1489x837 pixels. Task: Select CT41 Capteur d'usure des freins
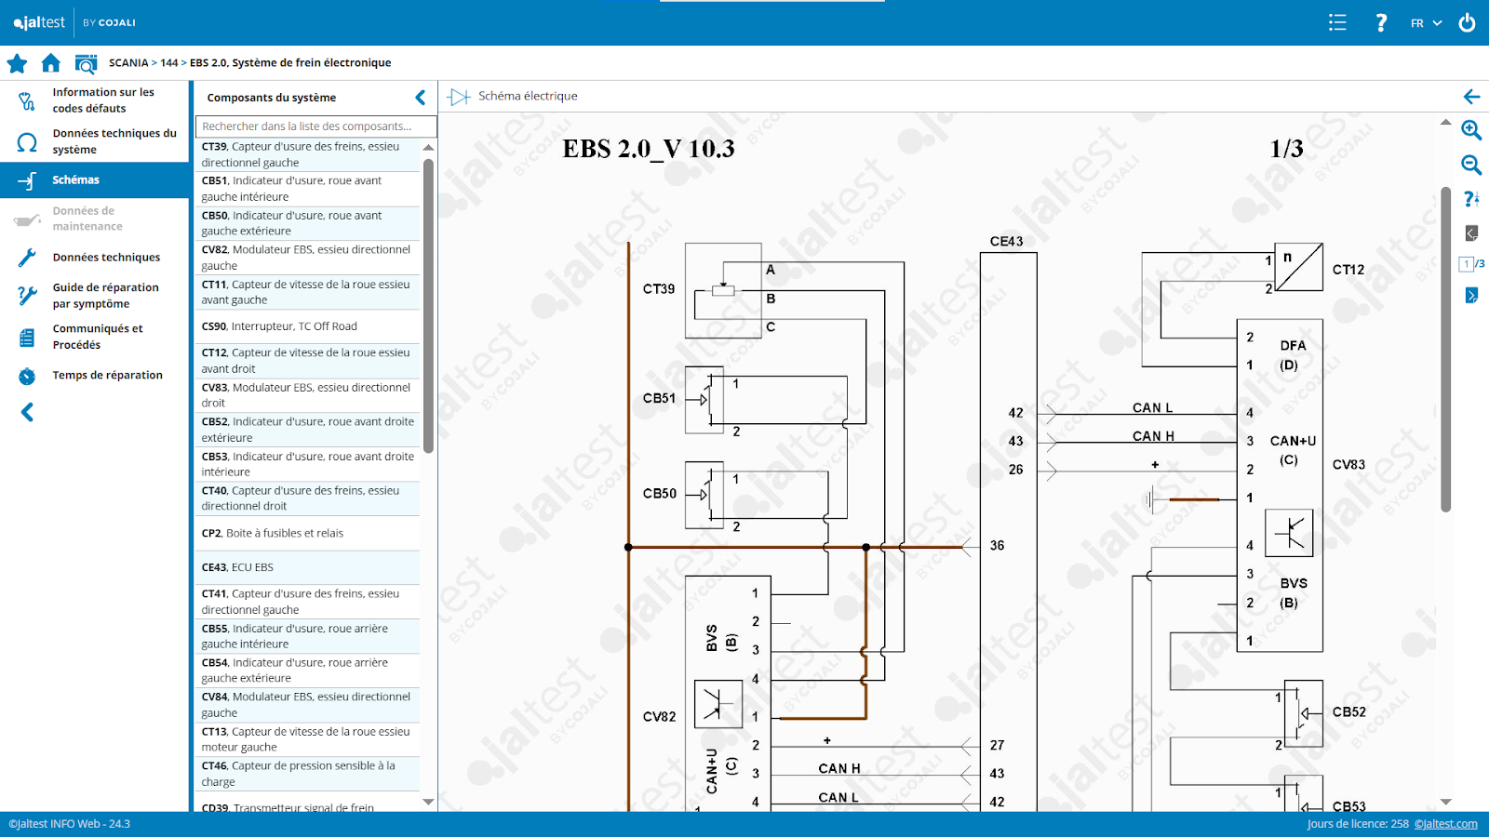click(x=308, y=602)
